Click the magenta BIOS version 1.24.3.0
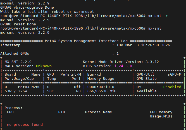The image size is (186, 130). (123, 66)
